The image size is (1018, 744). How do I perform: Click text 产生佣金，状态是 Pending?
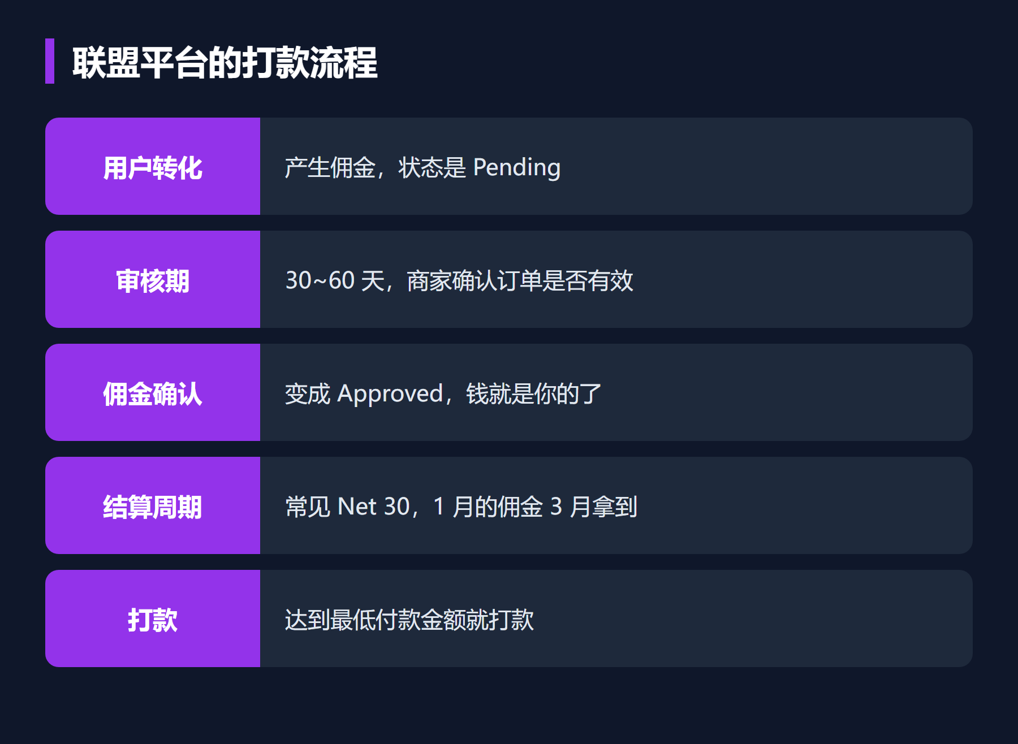[x=422, y=167]
